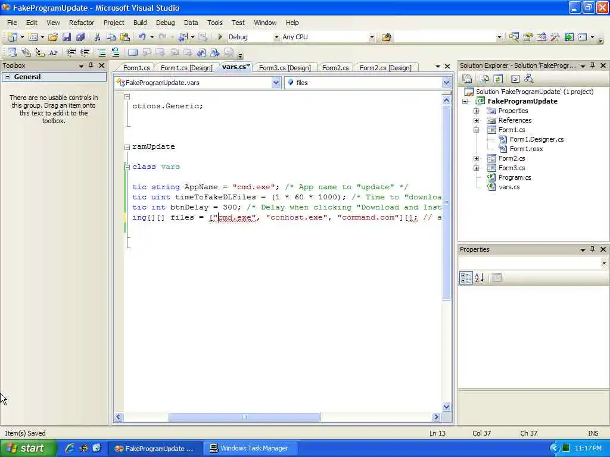Click the New Project toolbar icon

tap(13, 37)
